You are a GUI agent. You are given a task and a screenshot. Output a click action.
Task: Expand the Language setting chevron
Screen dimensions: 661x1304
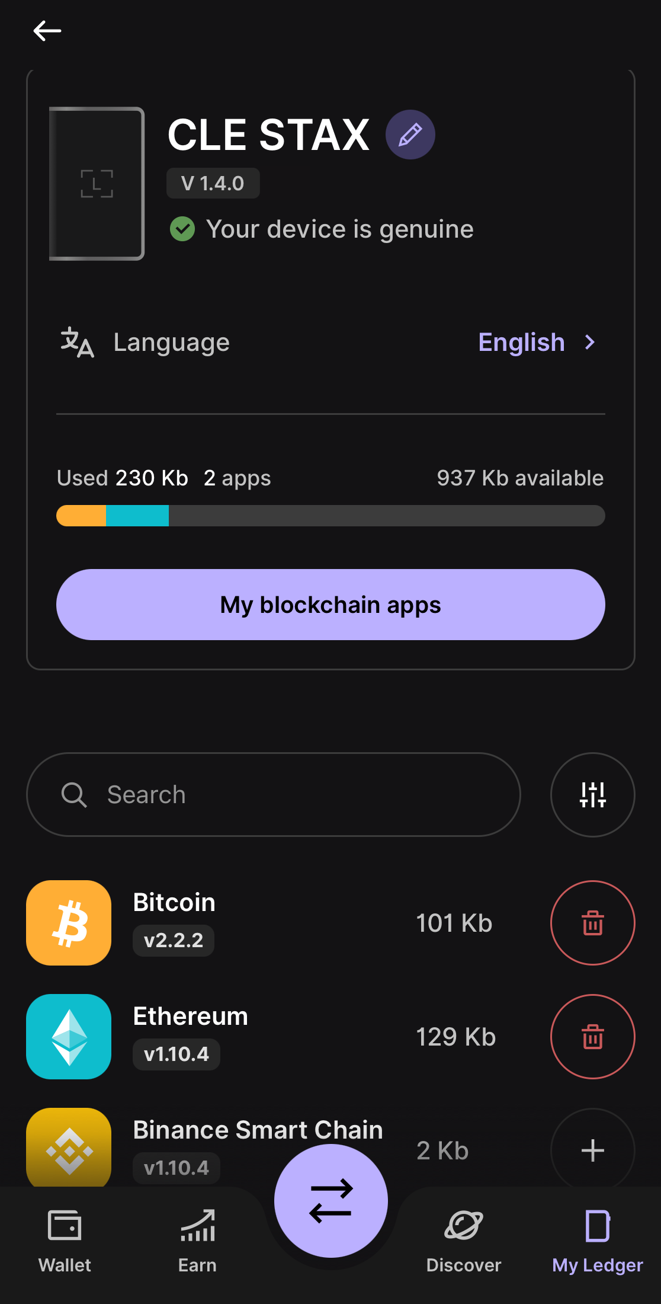[590, 342]
